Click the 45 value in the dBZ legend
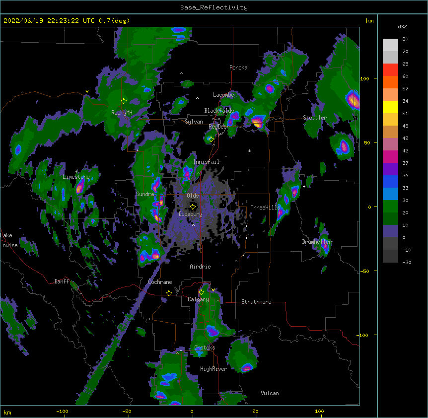428x418 pixels. coord(405,139)
